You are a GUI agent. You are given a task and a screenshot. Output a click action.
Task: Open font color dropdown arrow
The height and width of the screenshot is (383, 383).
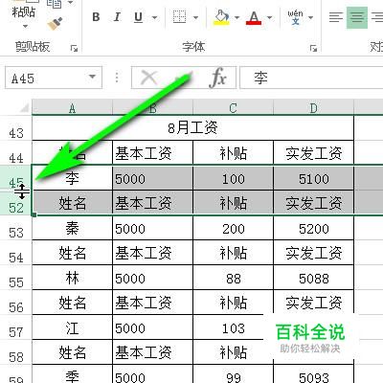(270, 17)
